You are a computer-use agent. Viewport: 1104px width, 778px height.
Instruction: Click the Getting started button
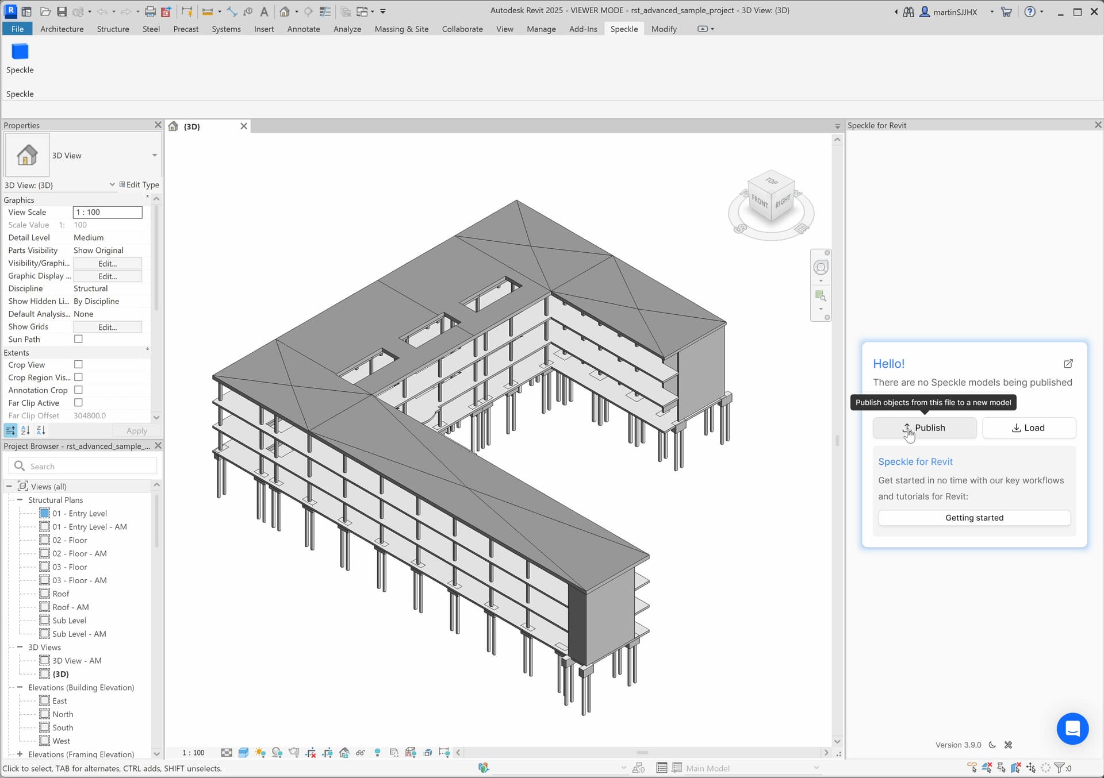pos(973,518)
